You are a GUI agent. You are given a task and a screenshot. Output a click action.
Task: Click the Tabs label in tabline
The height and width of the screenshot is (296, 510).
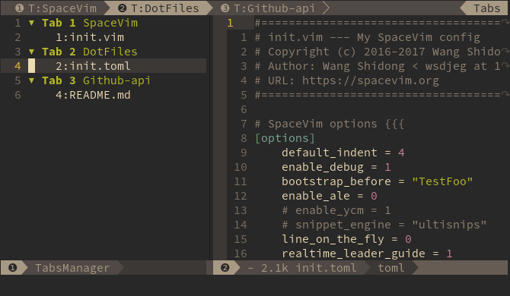click(x=486, y=8)
